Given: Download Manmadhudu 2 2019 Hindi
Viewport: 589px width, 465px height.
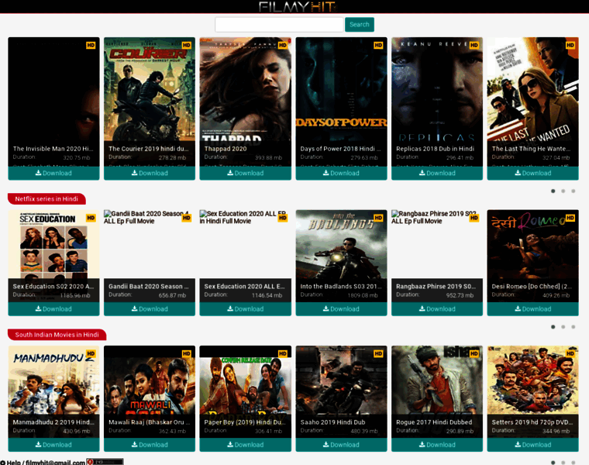Looking at the screenshot, I should click(53, 445).
